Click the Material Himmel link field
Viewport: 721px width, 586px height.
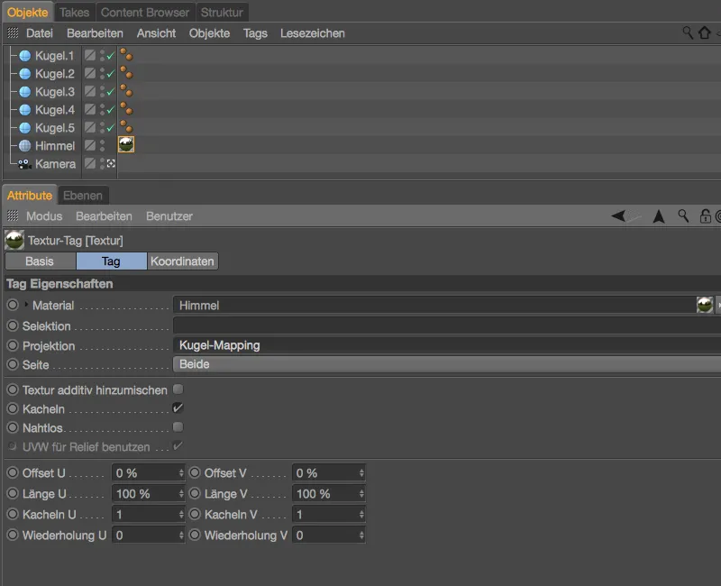(x=434, y=305)
